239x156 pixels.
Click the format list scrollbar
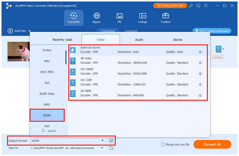66,57
